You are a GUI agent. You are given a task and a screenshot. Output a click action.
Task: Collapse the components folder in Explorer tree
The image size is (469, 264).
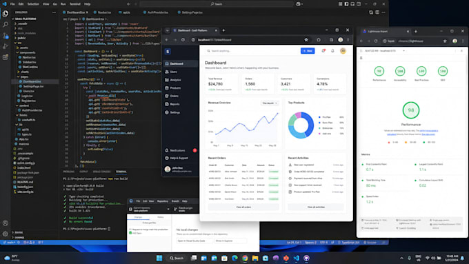[18, 52]
